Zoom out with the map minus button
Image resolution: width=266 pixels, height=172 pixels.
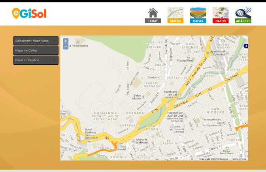(x=66, y=47)
